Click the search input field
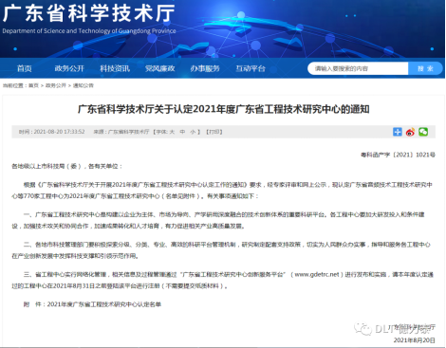446x348 pixels. (358, 68)
